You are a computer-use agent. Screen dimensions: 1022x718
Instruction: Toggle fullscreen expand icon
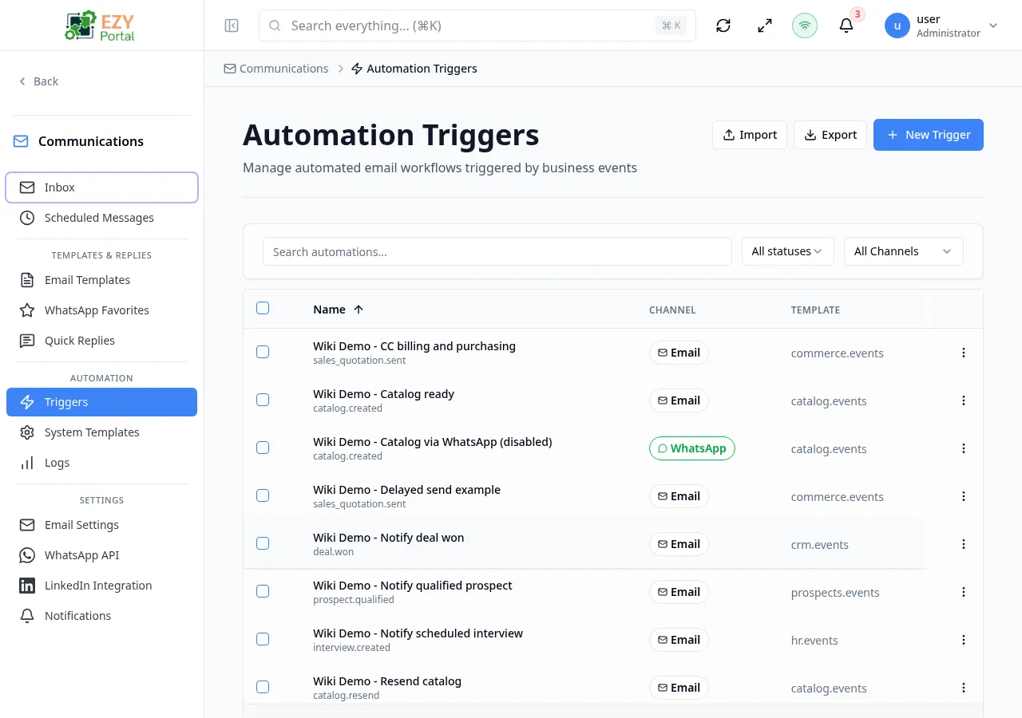tap(765, 26)
